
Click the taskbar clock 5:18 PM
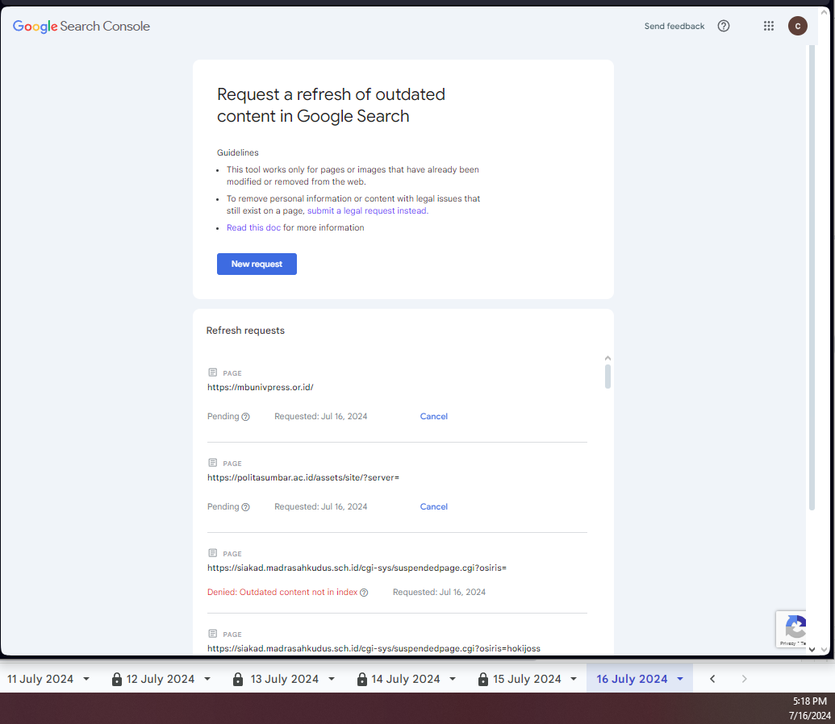coord(809,701)
